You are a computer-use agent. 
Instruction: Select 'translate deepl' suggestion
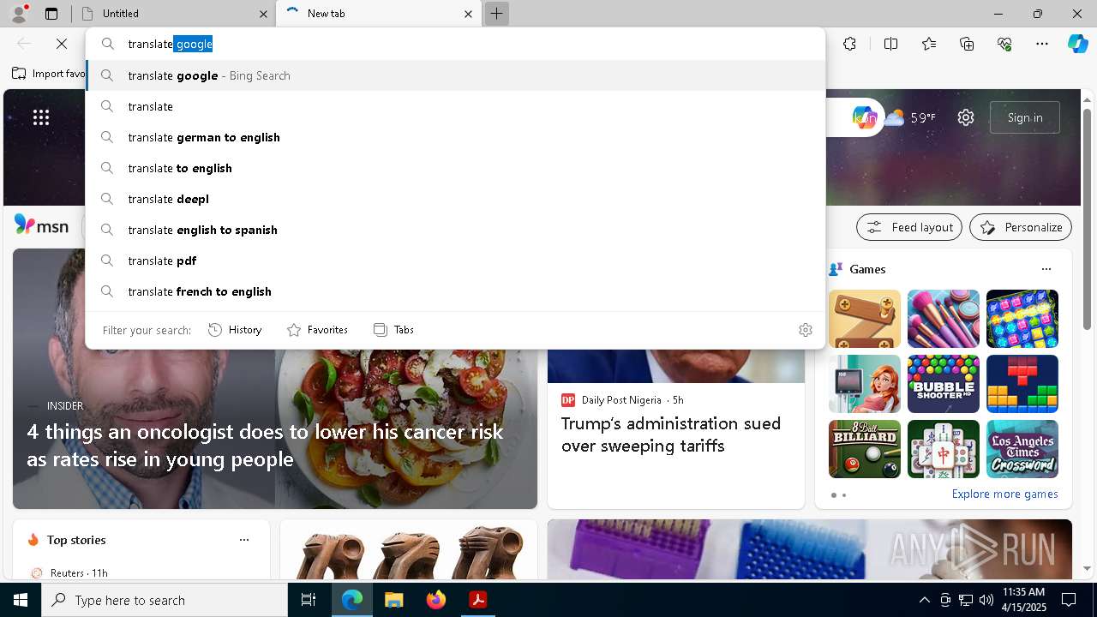pos(455,199)
